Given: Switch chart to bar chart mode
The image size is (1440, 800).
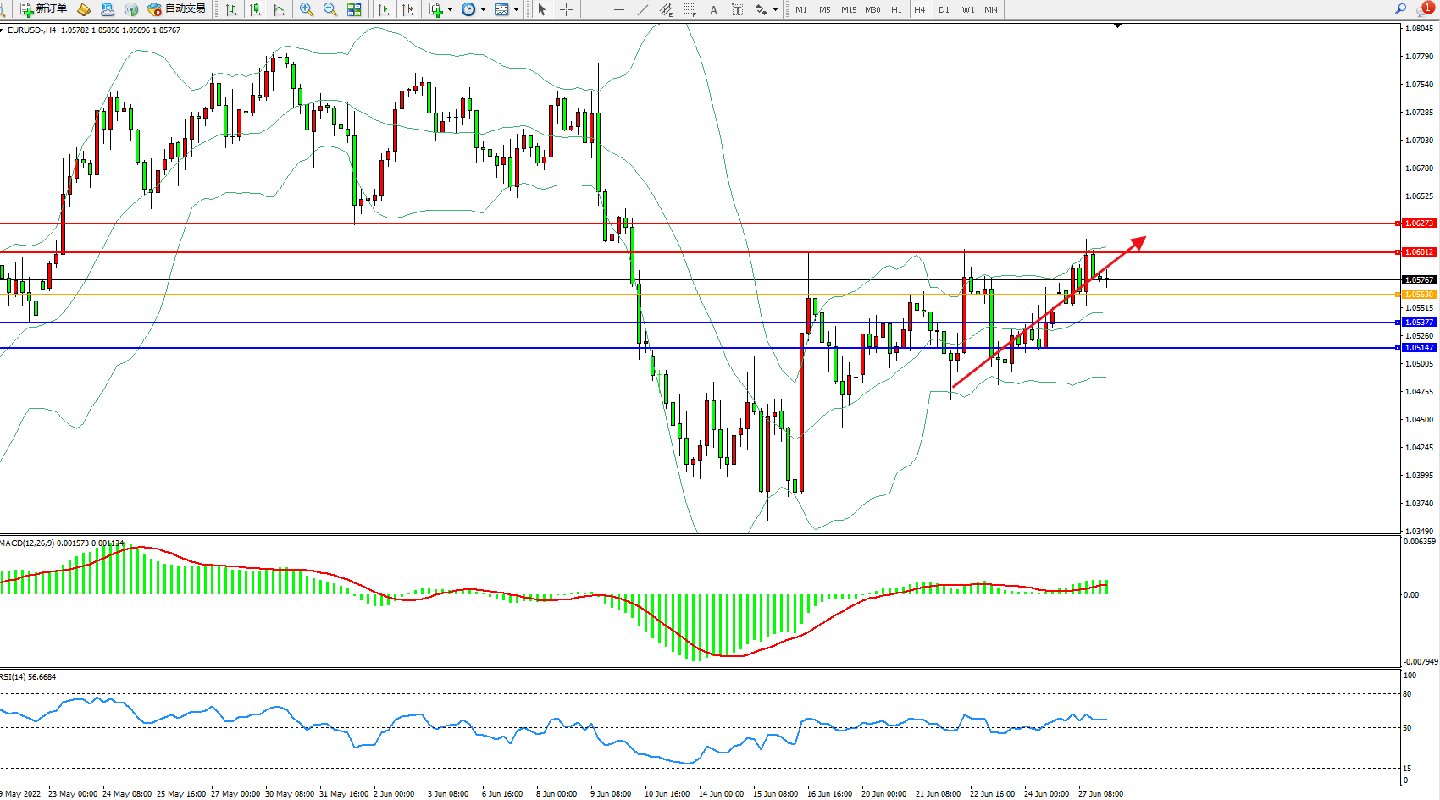Looking at the screenshot, I should (231, 9).
